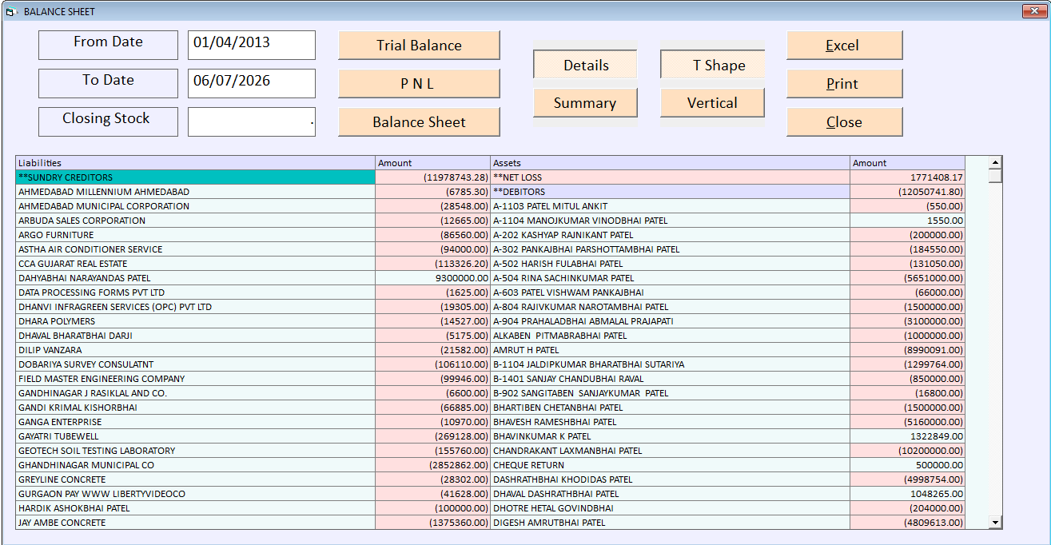Viewport: 1051px width, 545px height.
Task: Select the **DEBITORS row
Action: [670, 192]
